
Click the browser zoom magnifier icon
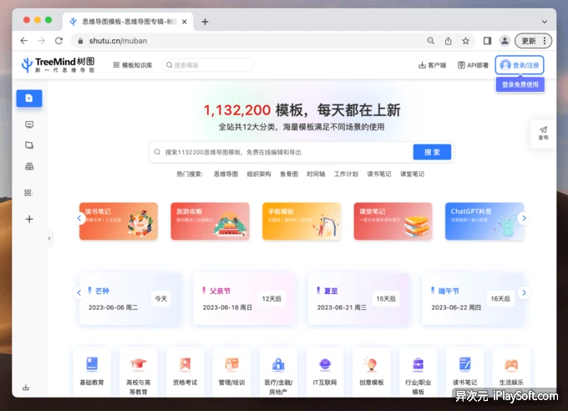click(x=431, y=41)
